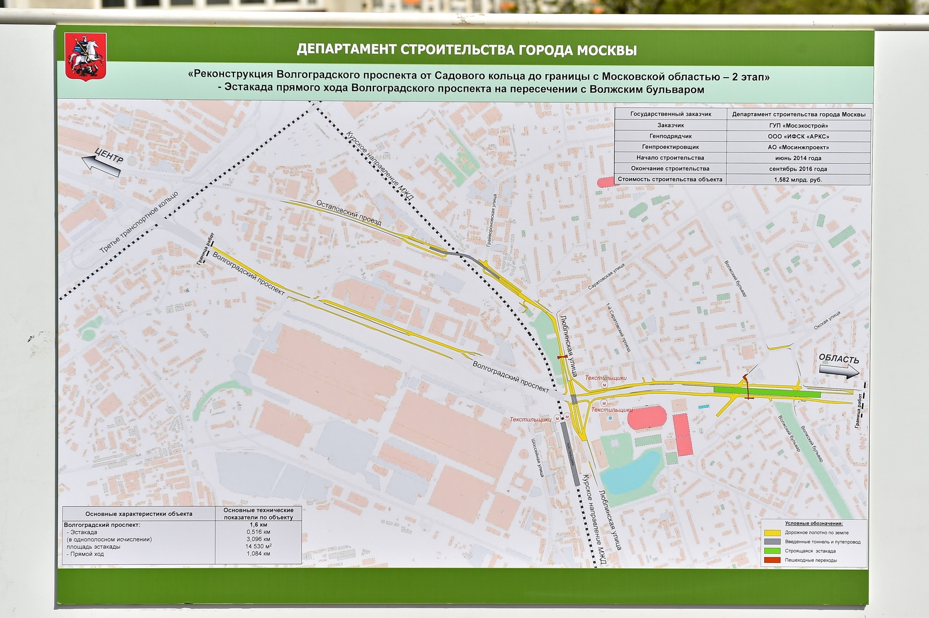Screen dimensions: 929x618
Task: Click the yellow Дорожное полотно legend swatch
Action: (x=773, y=532)
